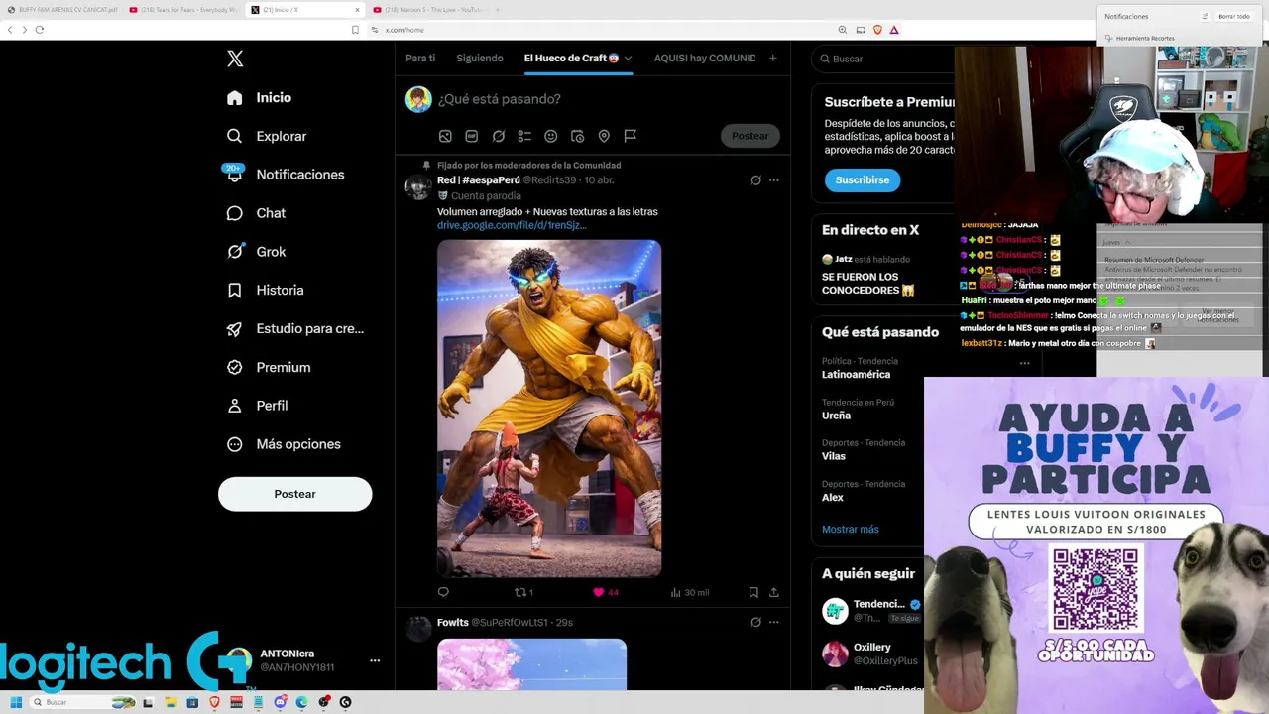Reply to Red's post
The height and width of the screenshot is (714, 1269).
(x=443, y=592)
